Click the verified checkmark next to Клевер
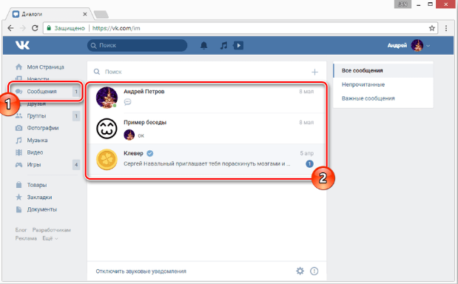Image resolution: width=458 pixels, height=284 pixels. coord(150,153)
